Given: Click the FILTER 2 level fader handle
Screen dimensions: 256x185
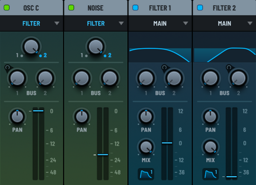Looking at the screenshot, I should tap(232, 176).
